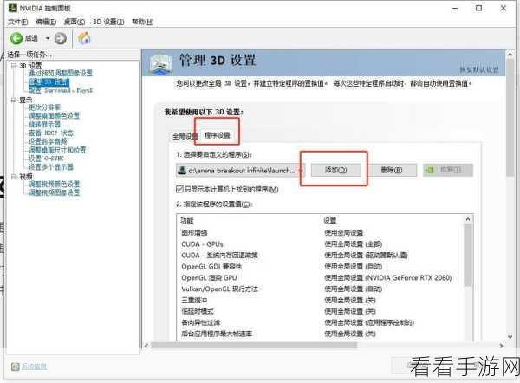This screenshot has width=520, height=383.
Task: Select the 图形增强 row in settings list
Action: pos(321,232)
